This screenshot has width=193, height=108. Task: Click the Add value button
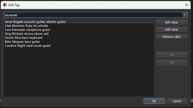tap(171, 29)
